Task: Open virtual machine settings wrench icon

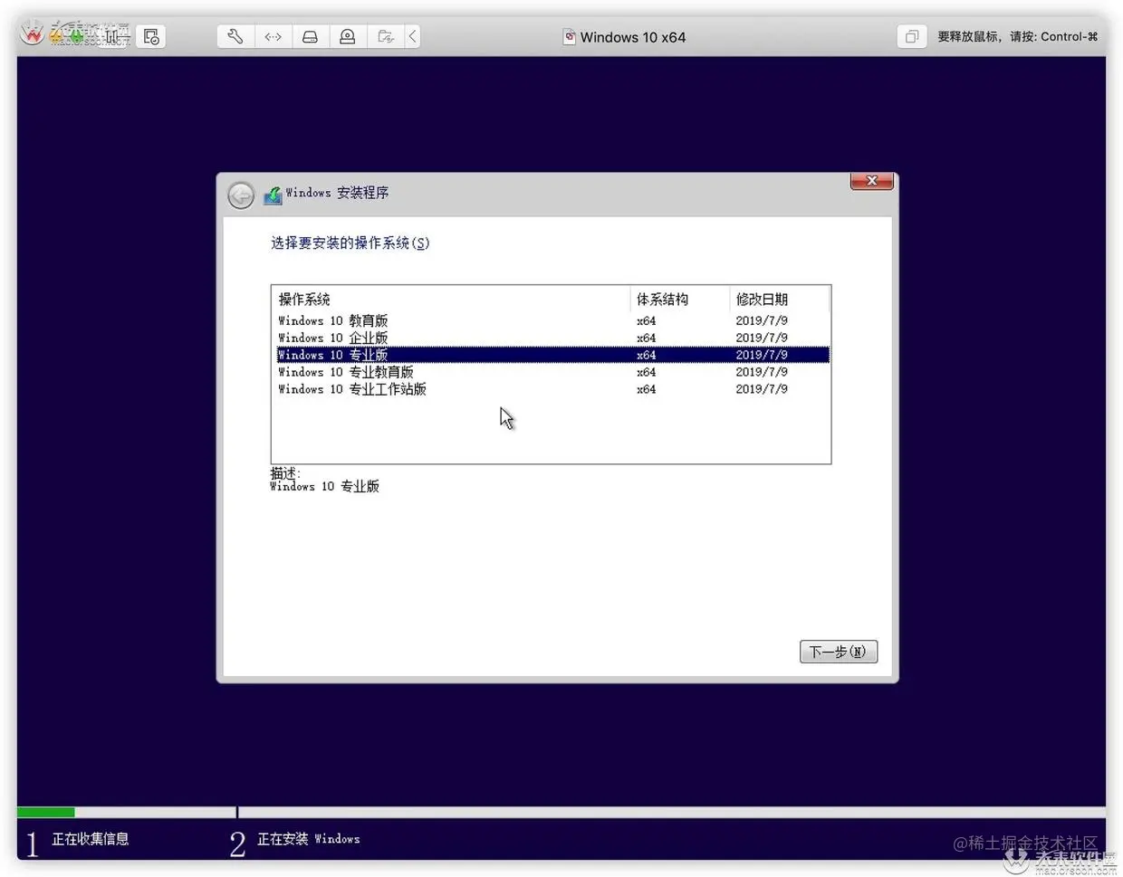Action: pos(235,36)
